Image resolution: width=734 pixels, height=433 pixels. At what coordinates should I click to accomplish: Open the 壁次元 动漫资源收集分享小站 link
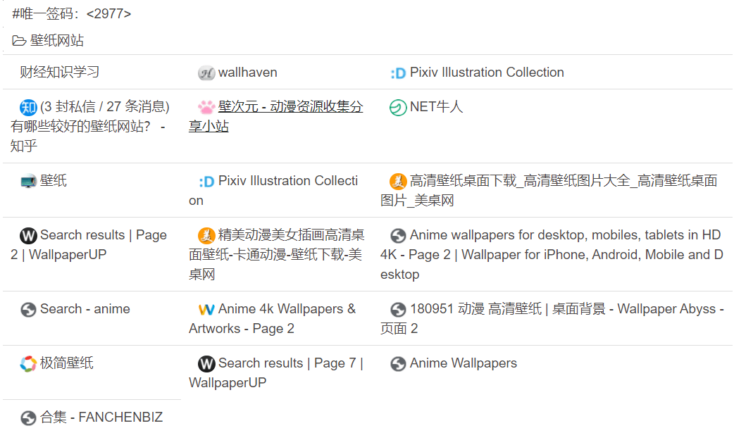[x=275, y=117]
